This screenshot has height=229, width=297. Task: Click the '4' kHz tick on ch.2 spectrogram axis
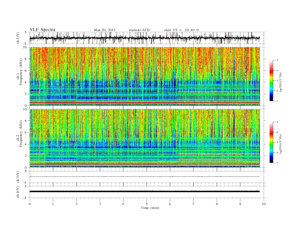pos(26,144)
